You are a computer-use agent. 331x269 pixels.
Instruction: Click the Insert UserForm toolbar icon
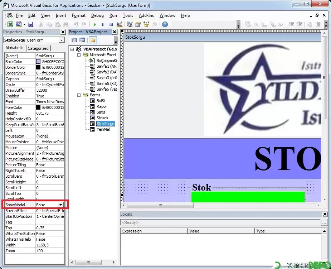point(19,24)
